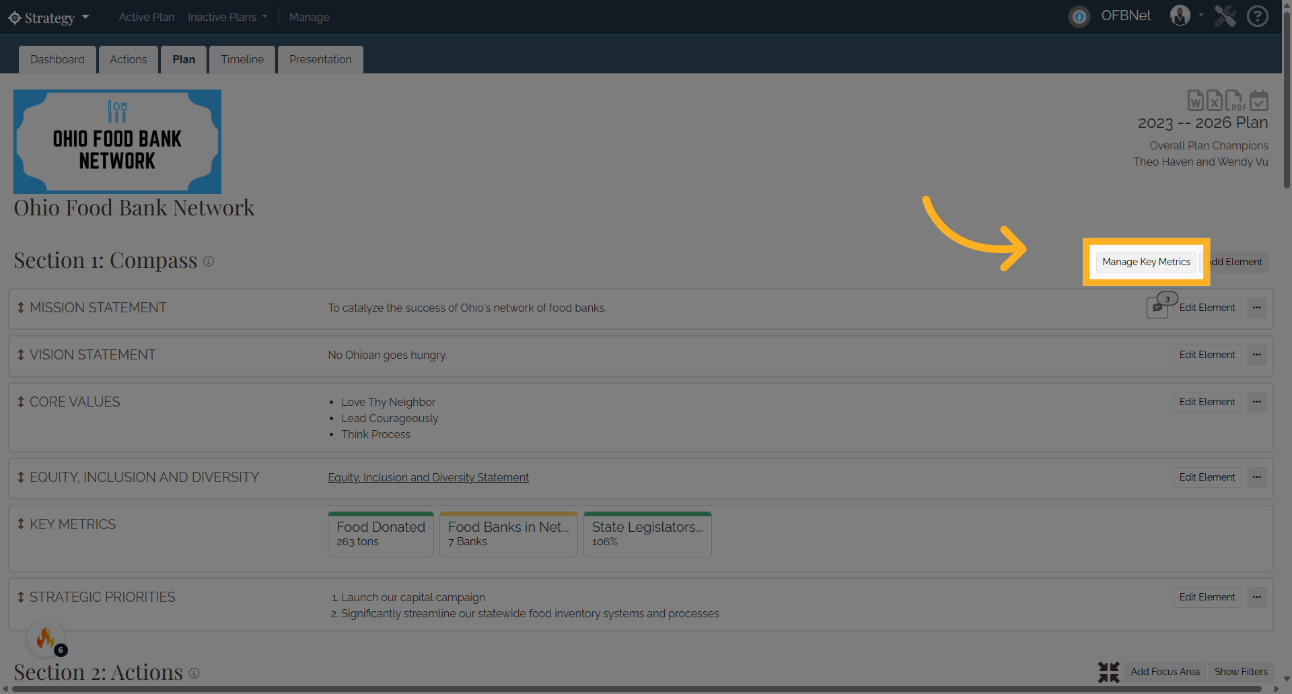Edit the Core Values element
Viewport: 1292px width, 694px height.
click(x=1207, y=402)
